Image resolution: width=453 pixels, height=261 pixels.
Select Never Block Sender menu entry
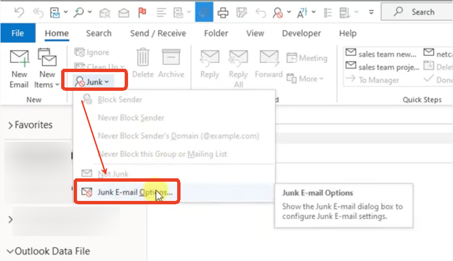[x=173, y=118]
